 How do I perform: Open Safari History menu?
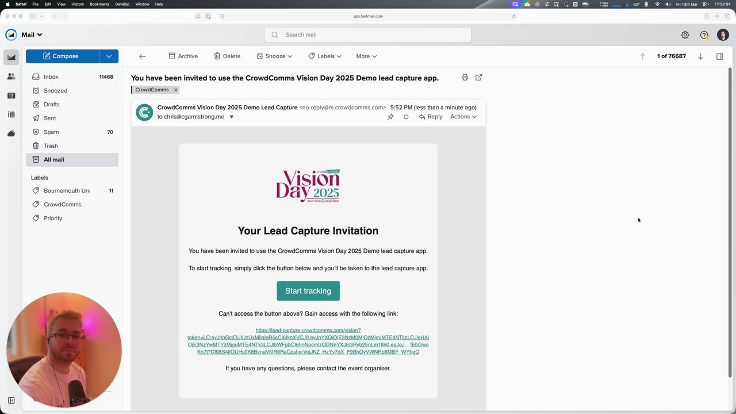click(78, 4)
